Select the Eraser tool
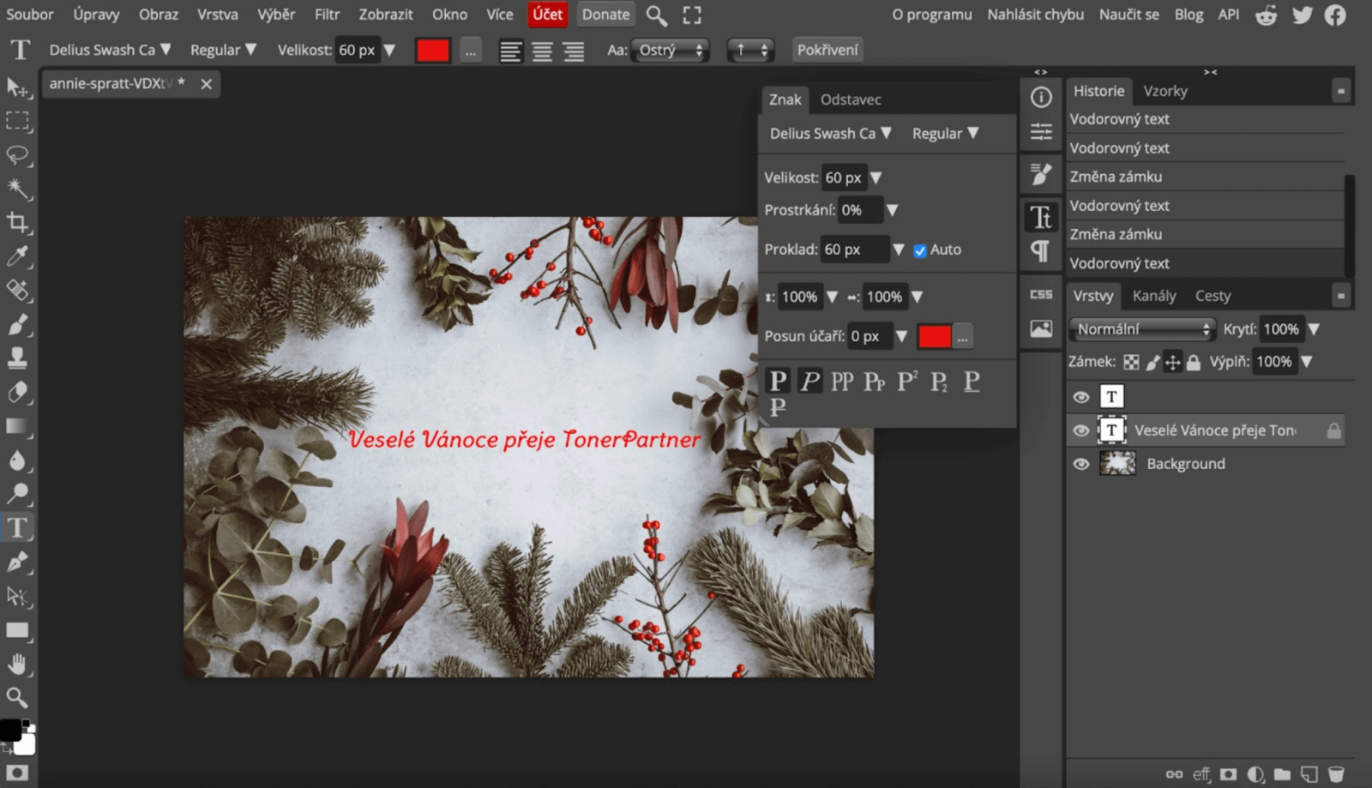This screenshot has height=788, width=1372. tap(17, 392)
